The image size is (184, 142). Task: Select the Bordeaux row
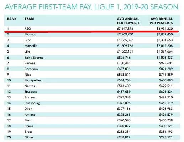(x=92, y=69)
